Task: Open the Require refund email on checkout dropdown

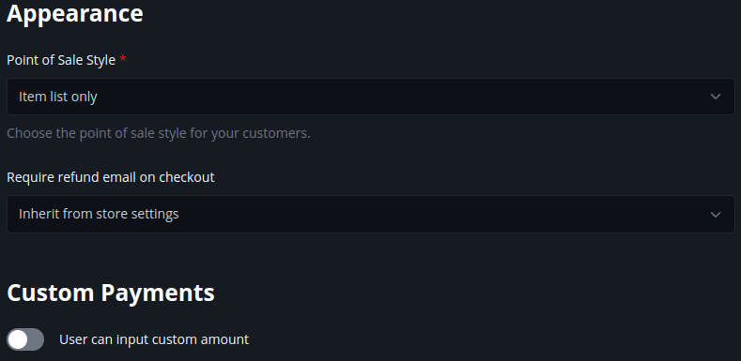Action: click(x=371, y=214)
